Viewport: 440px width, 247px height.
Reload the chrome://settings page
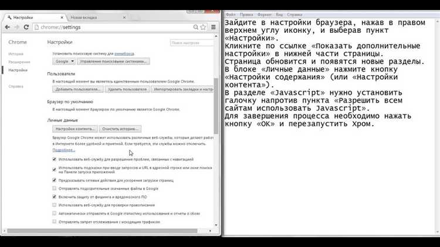pyautogui.click(x=26, y=27)
